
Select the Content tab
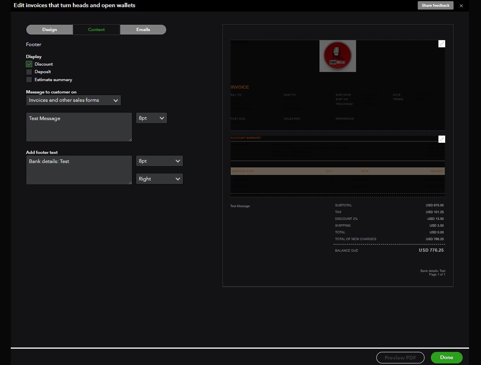96,29
